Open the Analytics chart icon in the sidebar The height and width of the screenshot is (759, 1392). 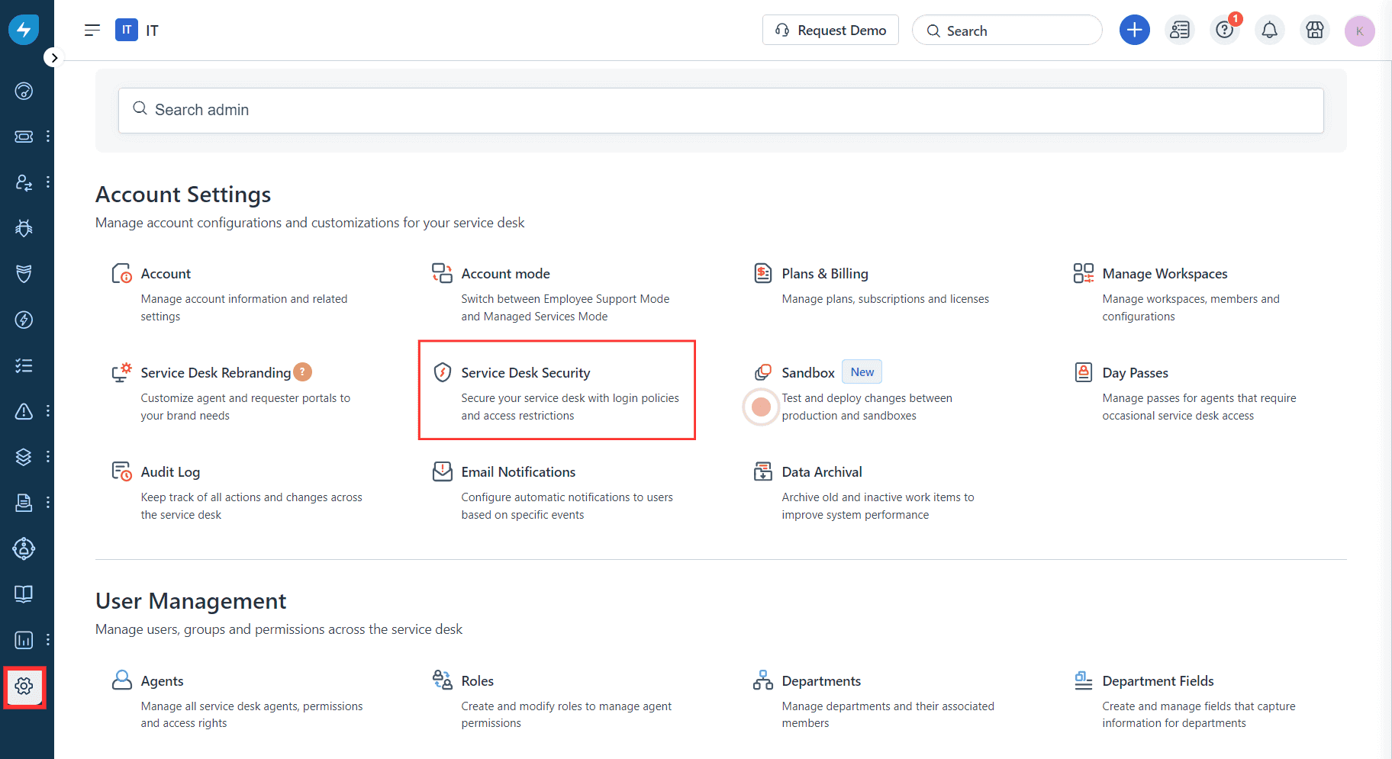click(x=24, y=640)
